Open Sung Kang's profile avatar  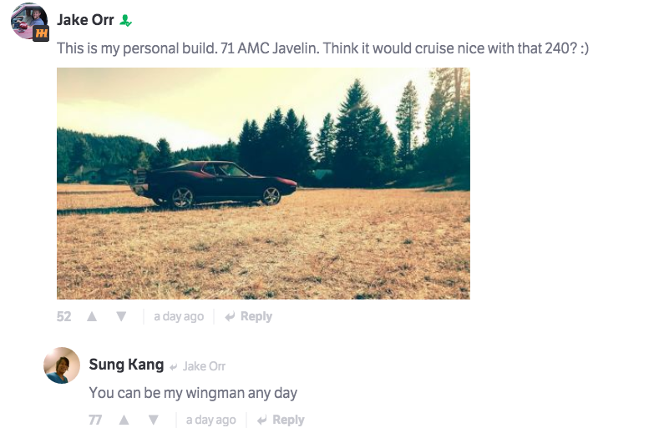[62, 365]
